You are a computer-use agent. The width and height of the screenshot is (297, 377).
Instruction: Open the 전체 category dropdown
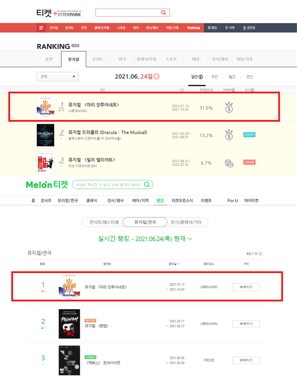[57, 76]
